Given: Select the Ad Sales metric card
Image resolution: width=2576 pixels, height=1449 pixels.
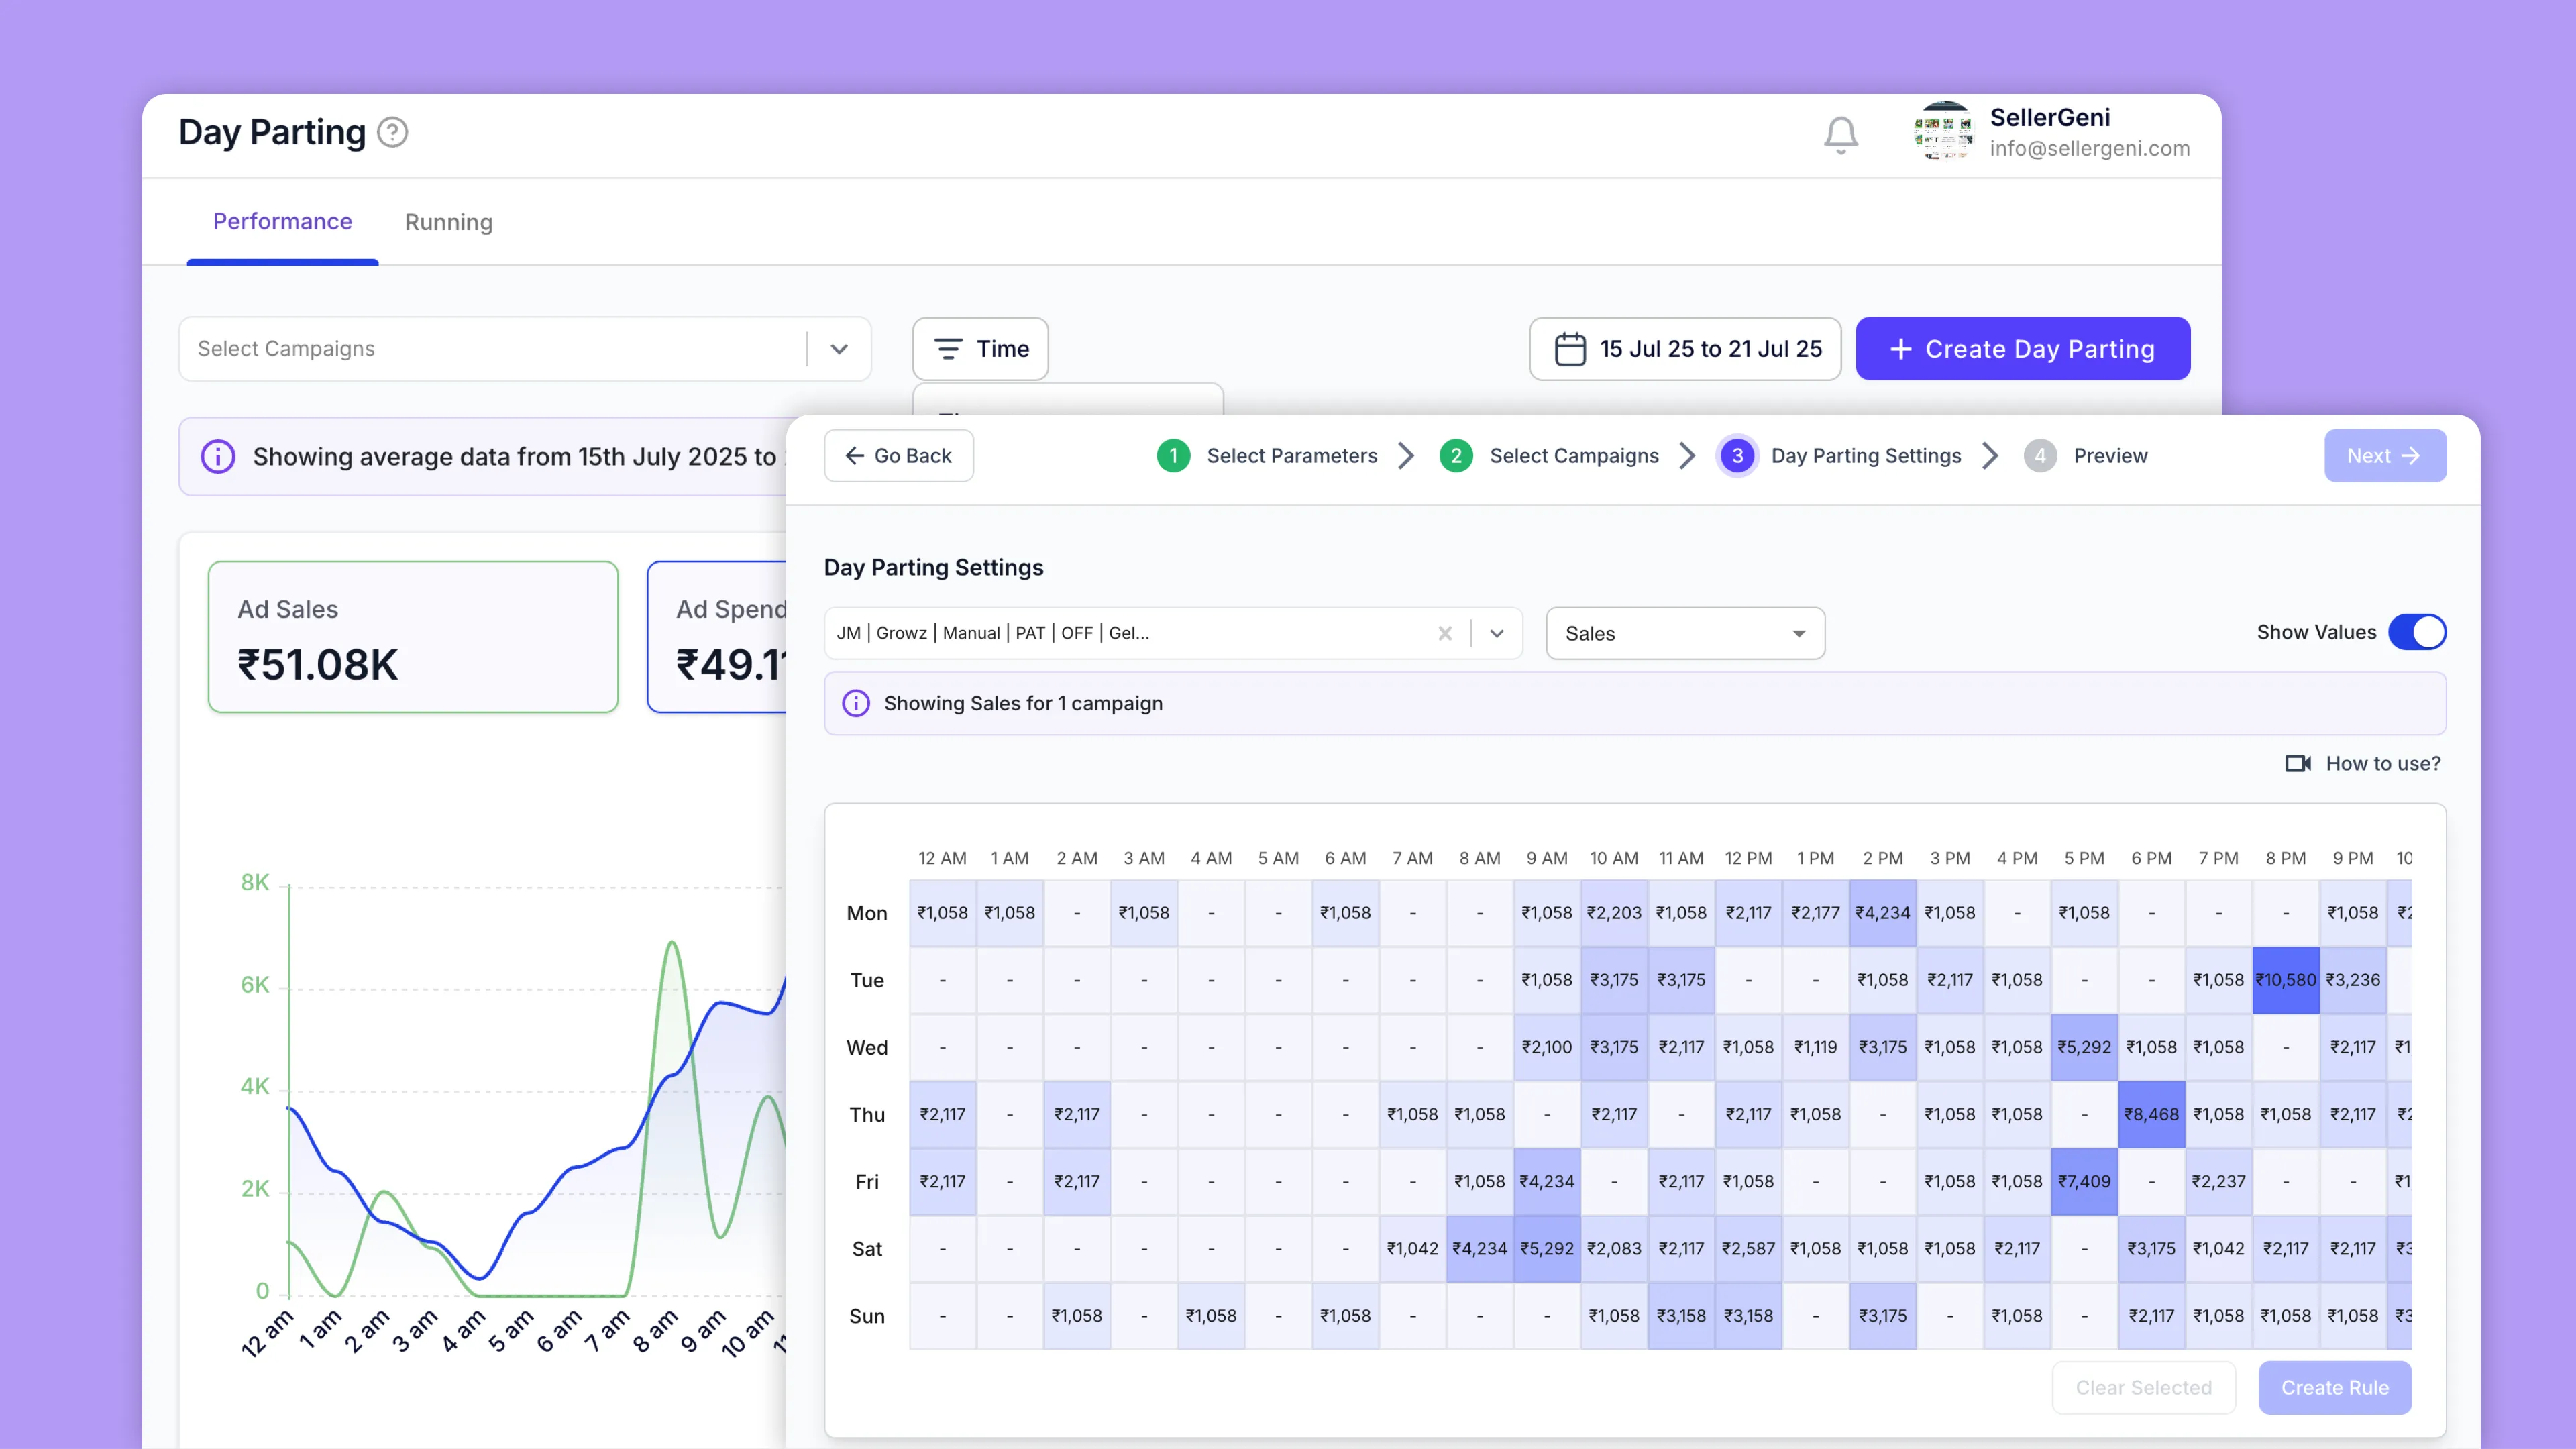Looking at the screenshot, I should tap(413, 637).
